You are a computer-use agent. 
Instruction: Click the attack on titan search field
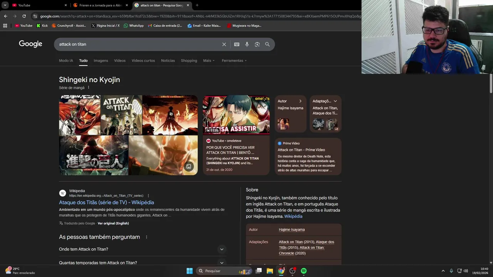(139, 44)
